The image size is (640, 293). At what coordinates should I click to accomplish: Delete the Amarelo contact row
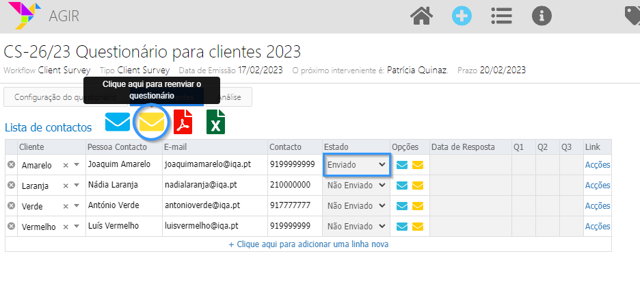click(x=12, y=165)
